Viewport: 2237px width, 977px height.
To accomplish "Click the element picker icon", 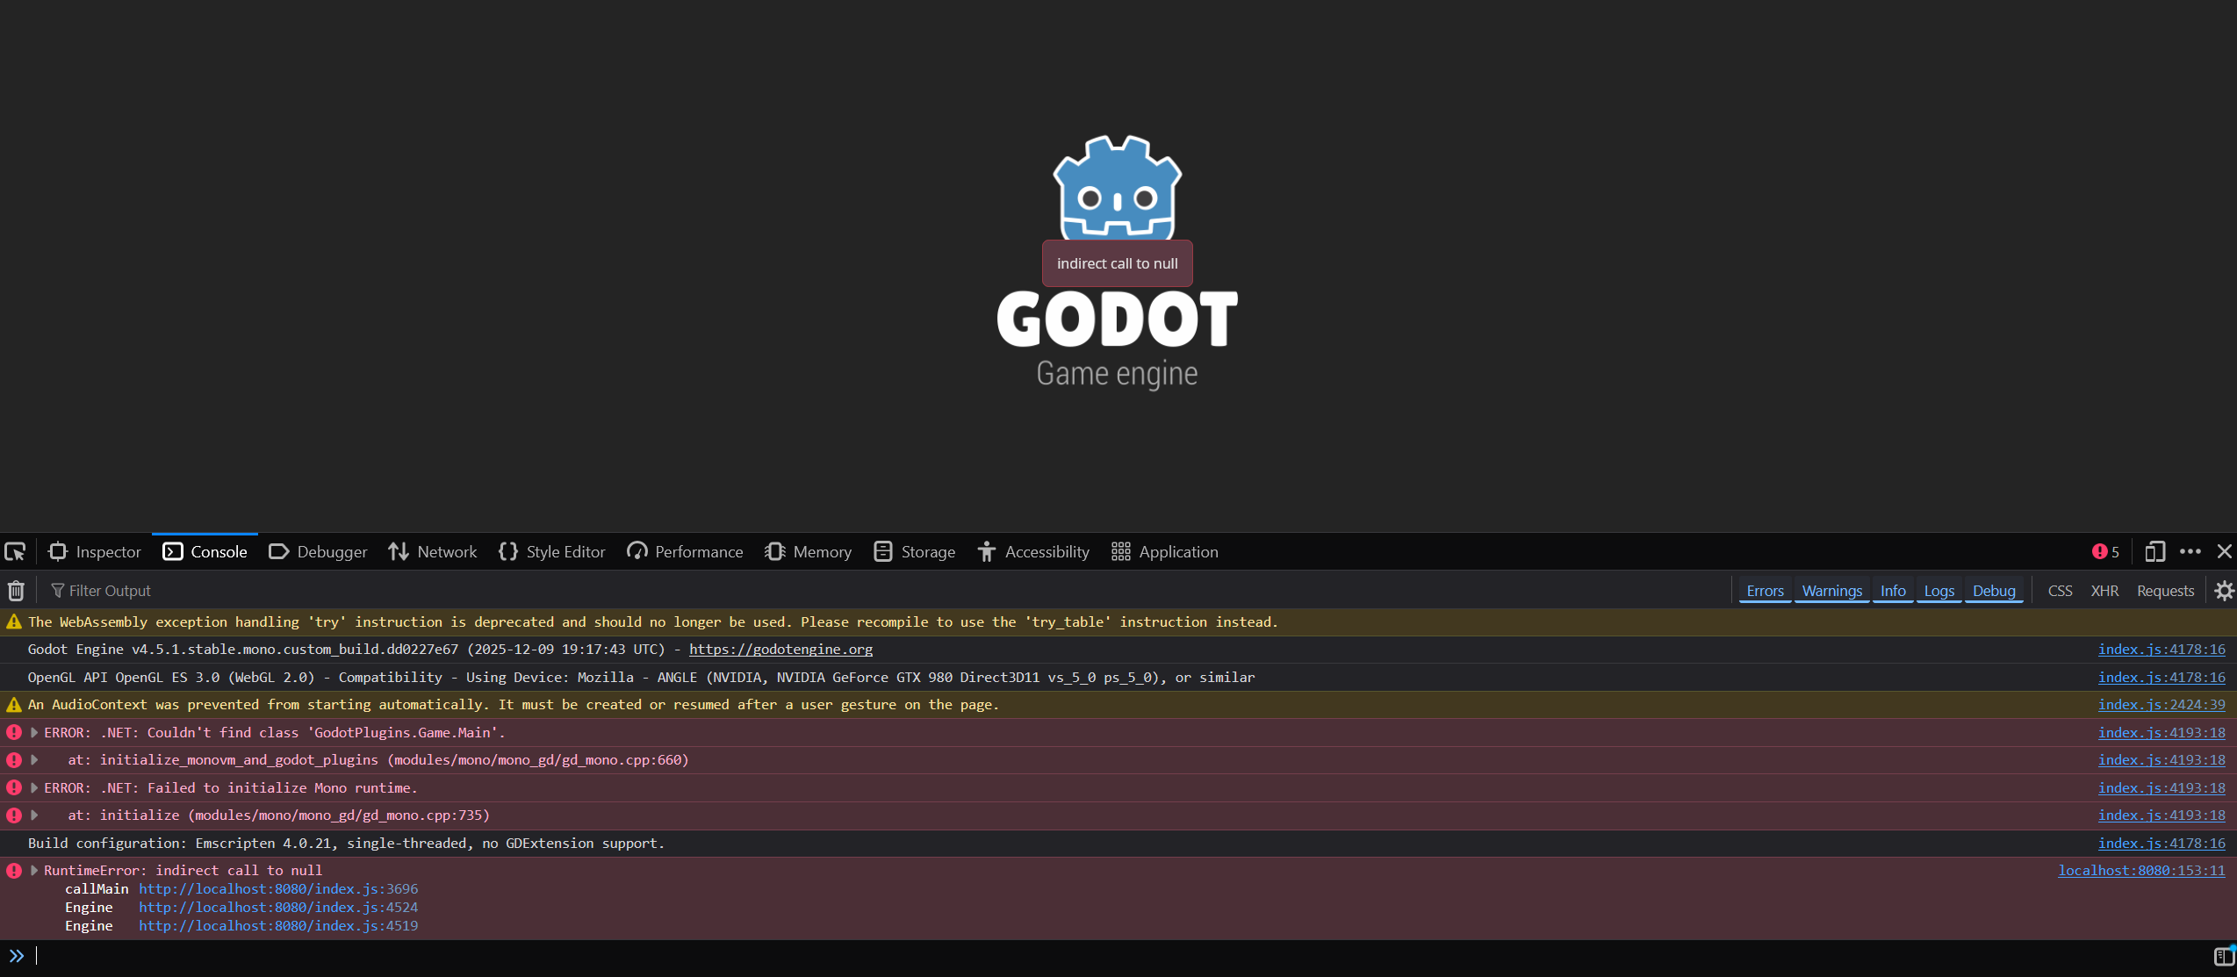I will 16,551.
